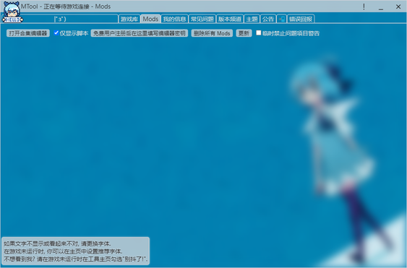Go to the 常见问题 tab

coord(202,19)
